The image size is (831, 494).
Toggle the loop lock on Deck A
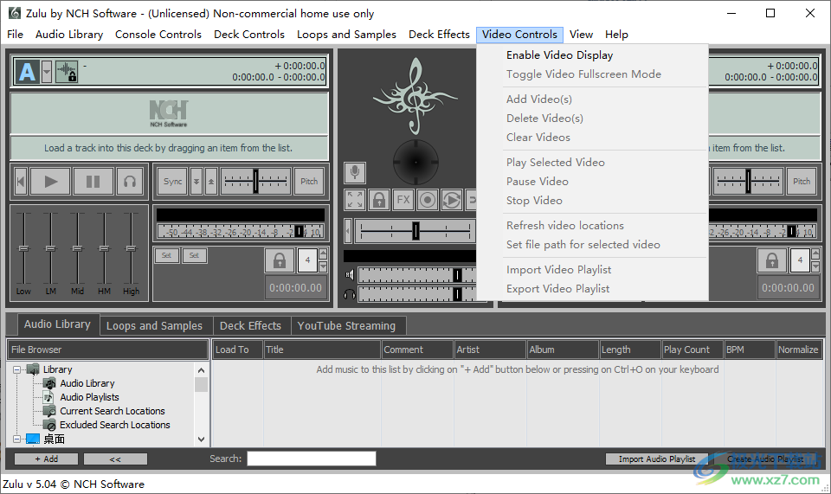tap(279, 260)
